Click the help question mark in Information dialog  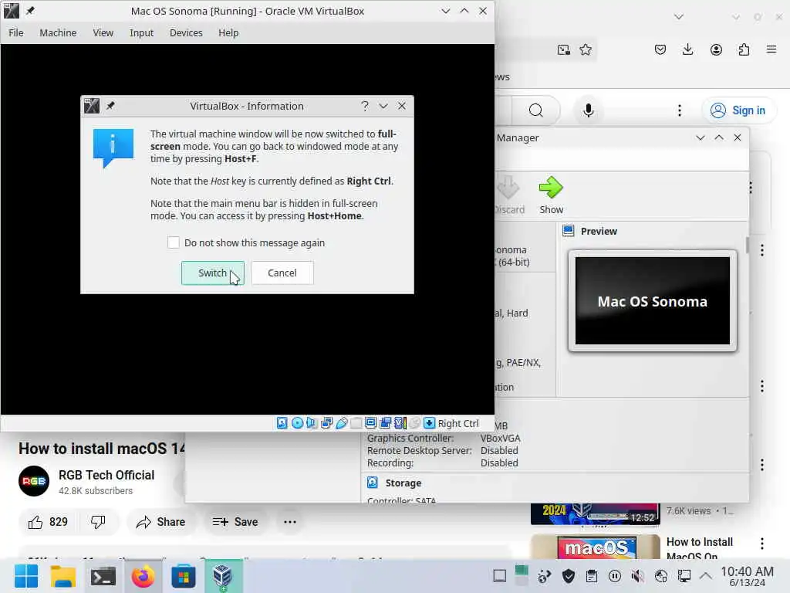tap(365, 106)
